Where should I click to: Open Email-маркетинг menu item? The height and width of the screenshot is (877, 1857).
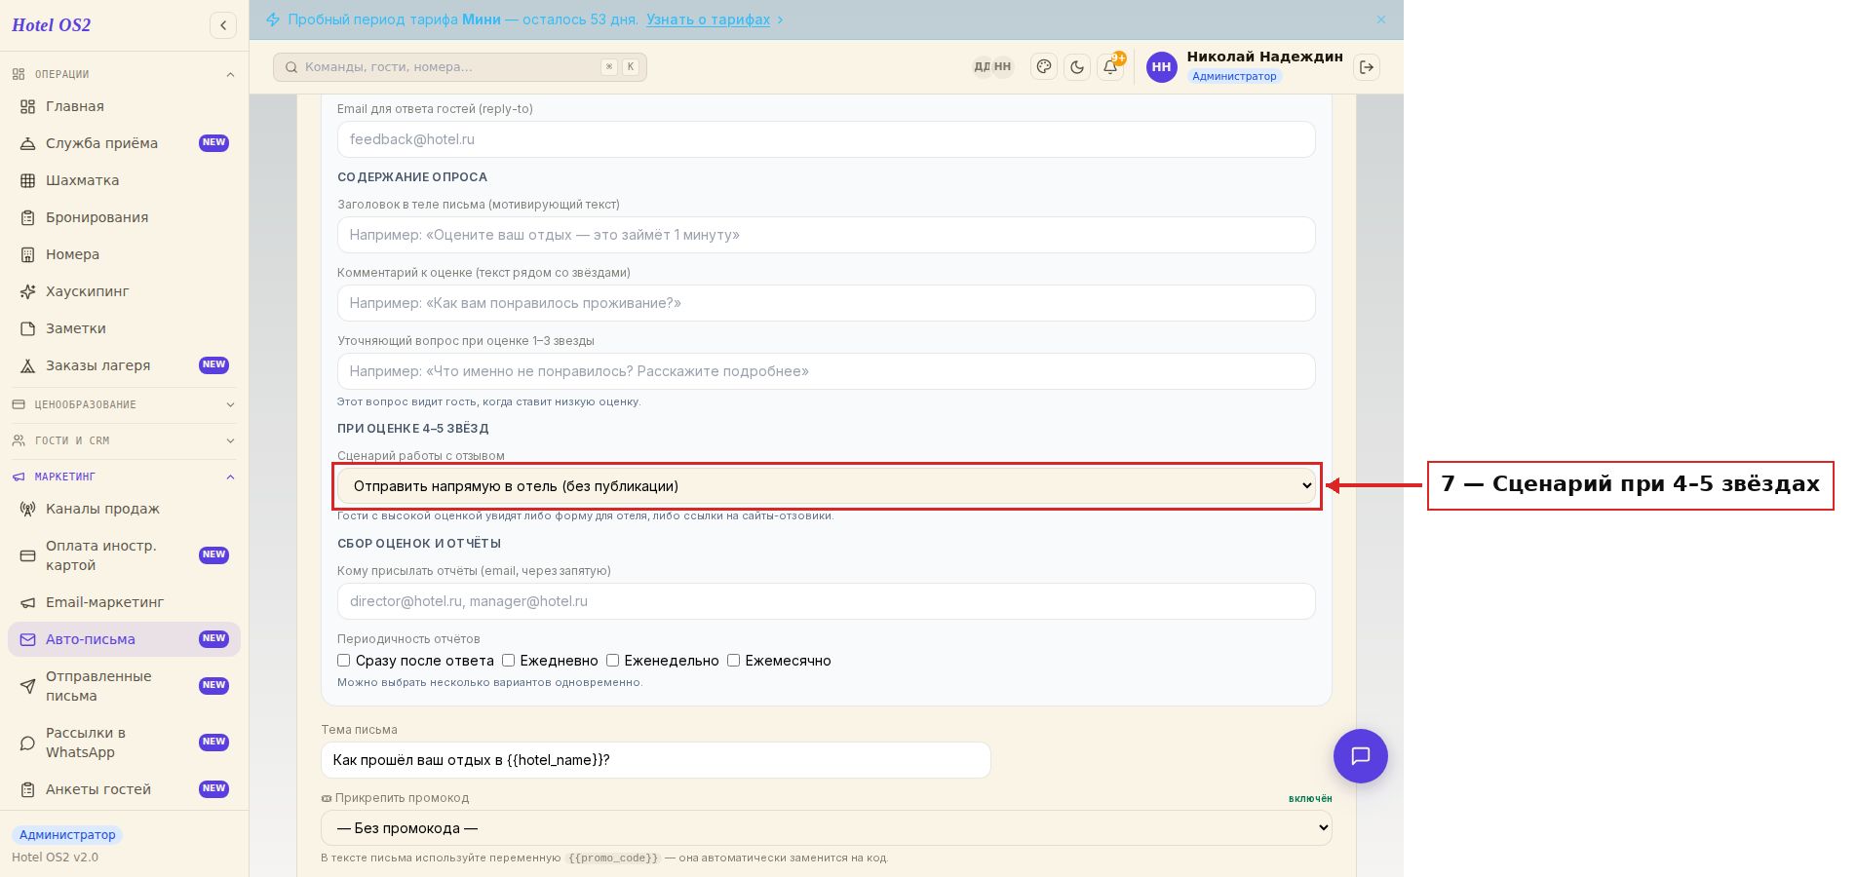[124, 602]
